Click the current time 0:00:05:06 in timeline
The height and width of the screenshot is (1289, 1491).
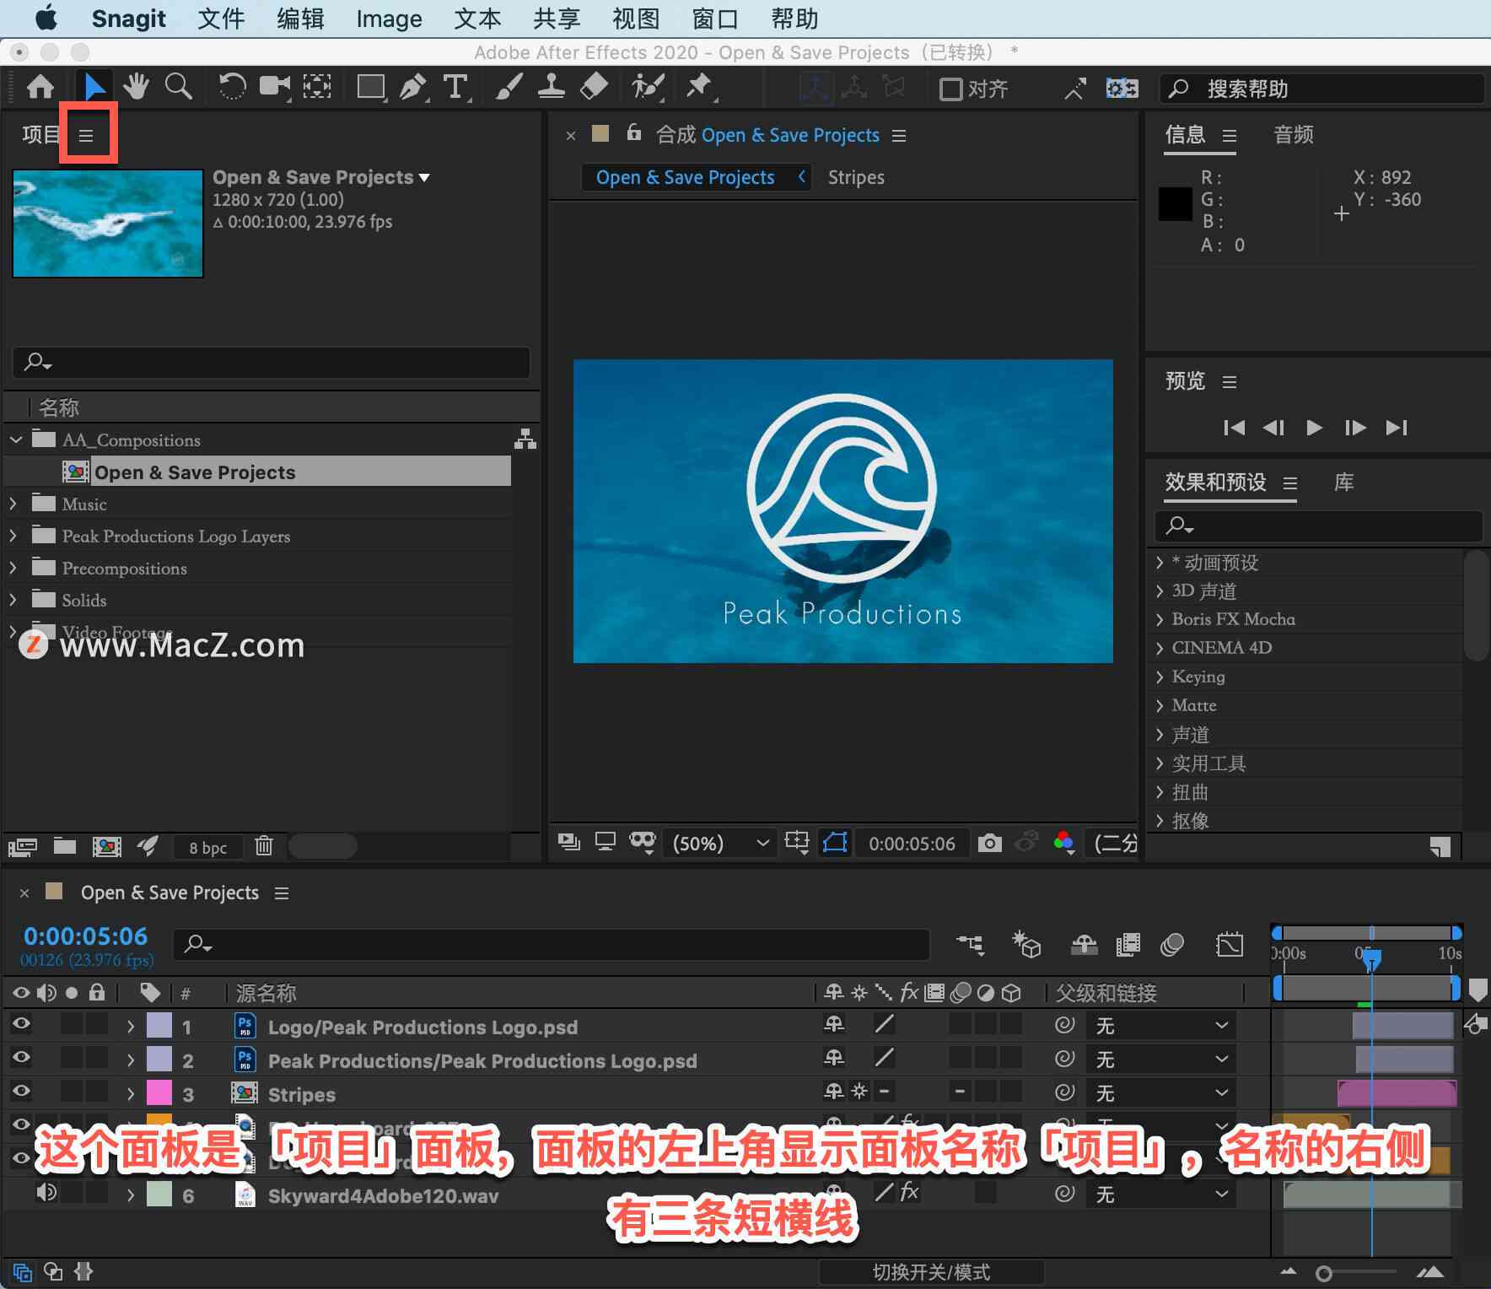click(x=85, y=936)
